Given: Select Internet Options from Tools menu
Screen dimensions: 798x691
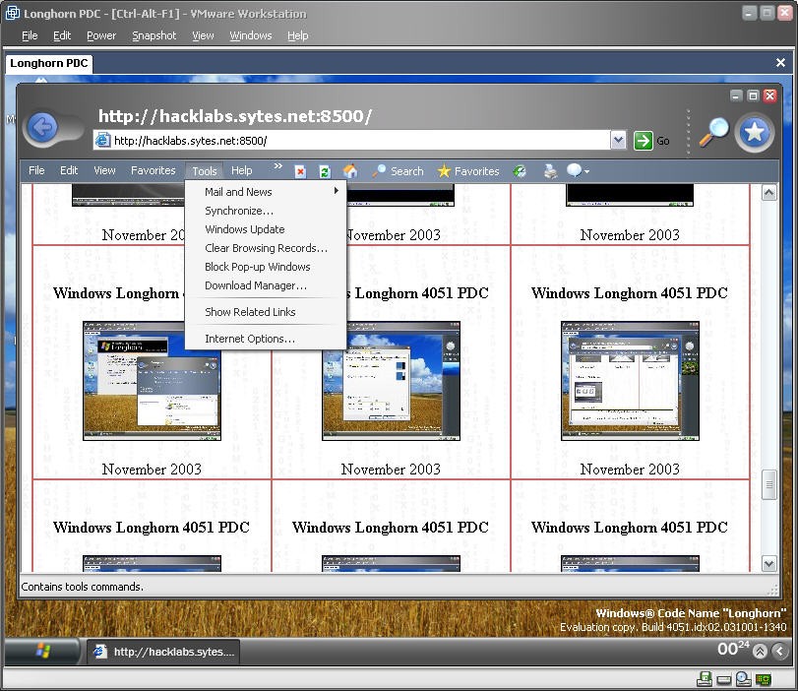Looking at the screenshot, I should coord(250,339).
